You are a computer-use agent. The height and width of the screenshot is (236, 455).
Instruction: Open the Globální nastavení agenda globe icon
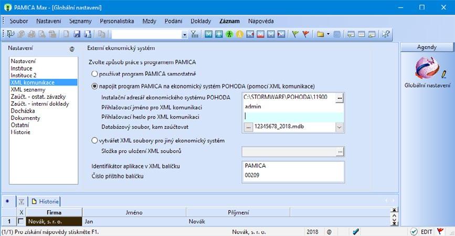tap(427, 68)
